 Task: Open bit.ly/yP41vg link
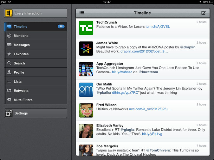pyautogui.click(x=152, y=134)
